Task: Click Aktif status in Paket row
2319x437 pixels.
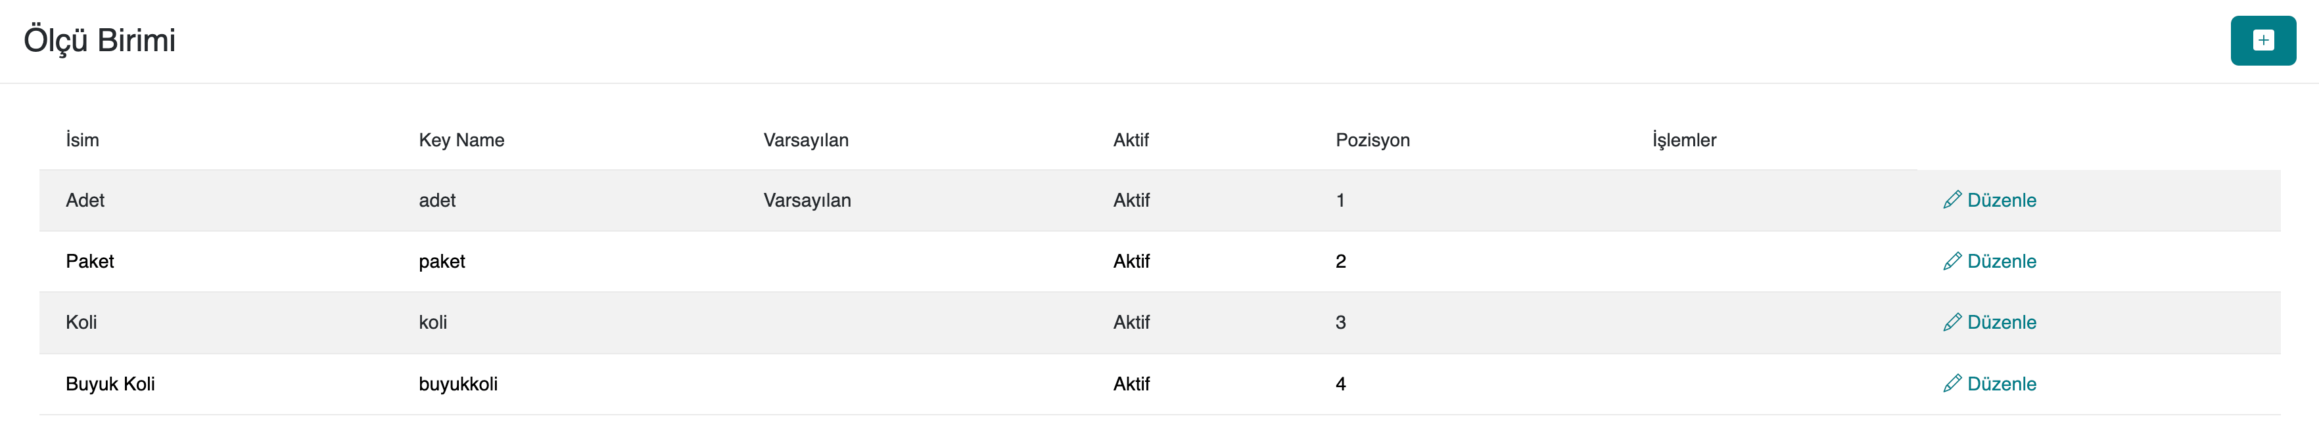Action: [1131, 262]
